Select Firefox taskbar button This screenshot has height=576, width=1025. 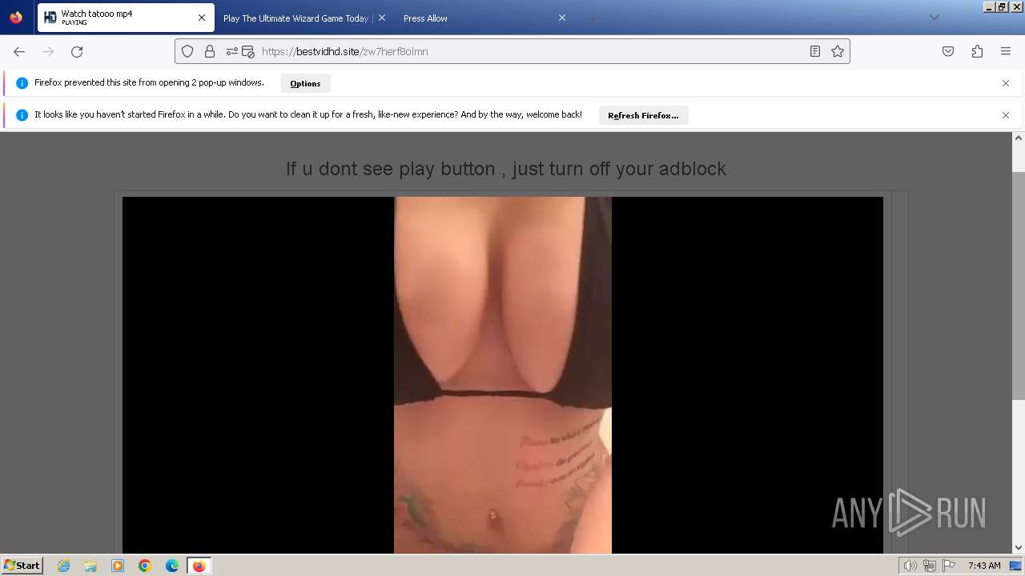click(x=199, y=566)
